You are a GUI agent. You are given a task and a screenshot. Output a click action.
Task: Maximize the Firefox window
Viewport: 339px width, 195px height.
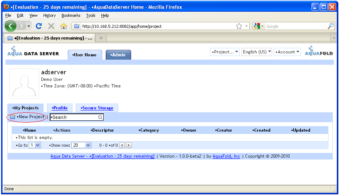[324, 7]
